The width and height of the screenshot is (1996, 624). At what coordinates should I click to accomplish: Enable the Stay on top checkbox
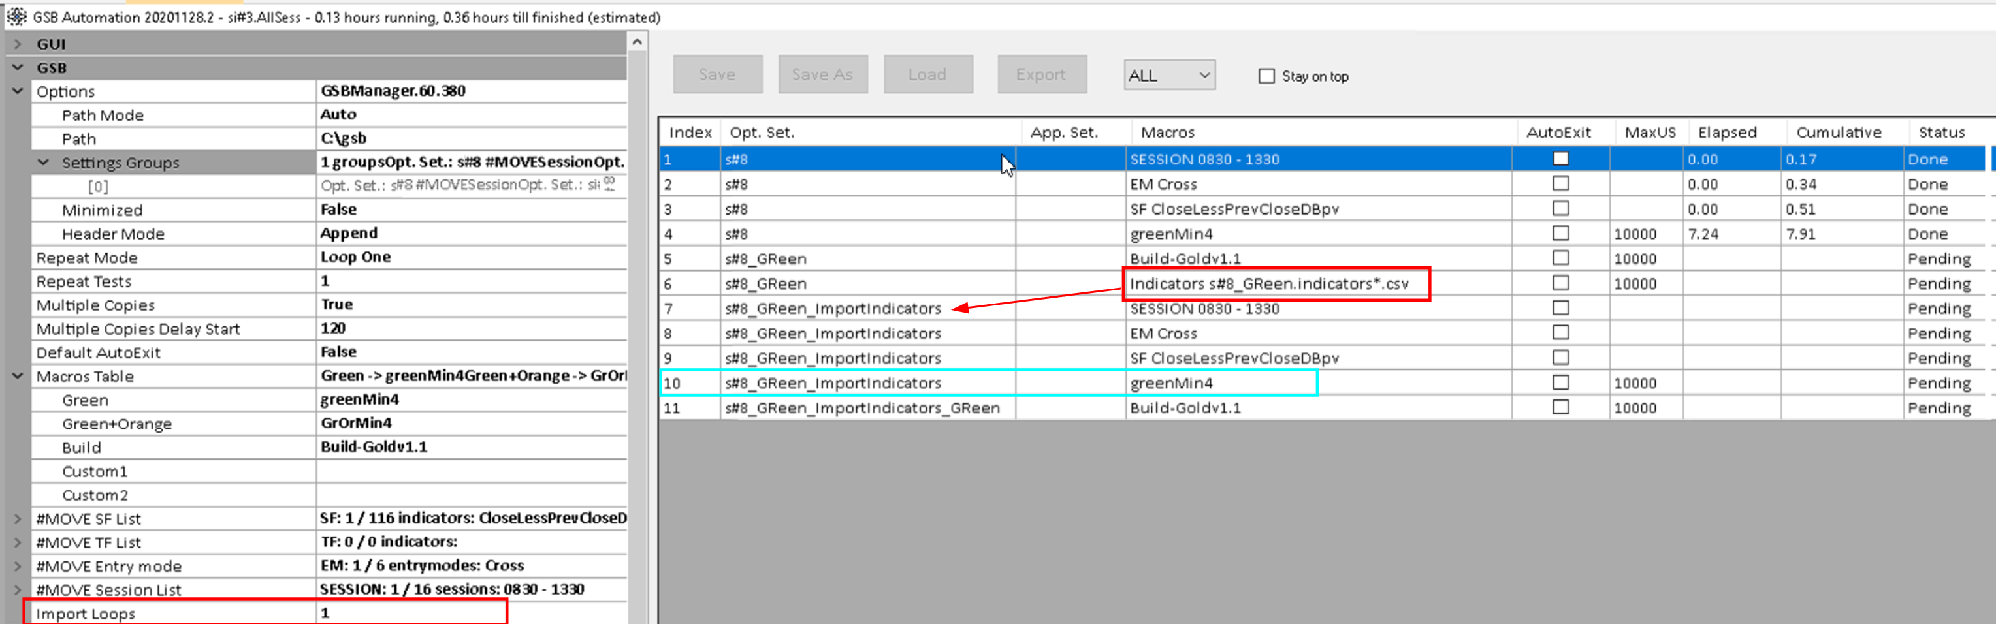(x=1266, y=76)
